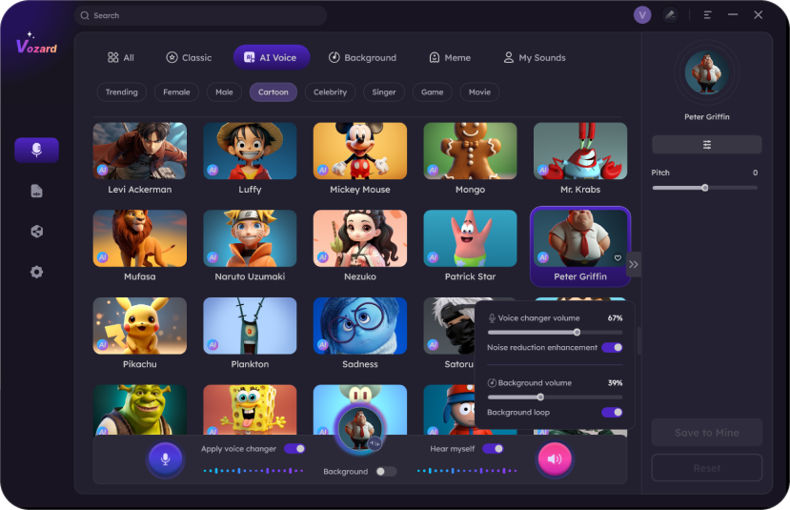The height and width of the screenshot is (510, 790).
Task: Select the Naruto Uzumaki voice
Action: 250,246
